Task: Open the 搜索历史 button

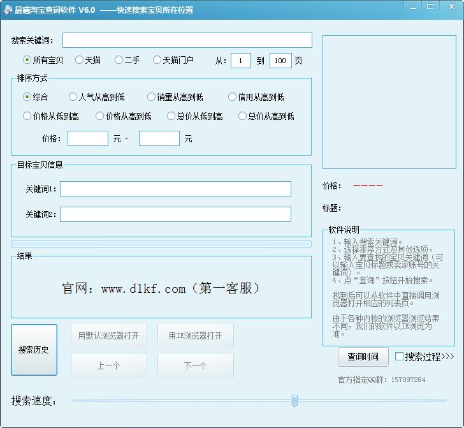Action: click(34, 350)
